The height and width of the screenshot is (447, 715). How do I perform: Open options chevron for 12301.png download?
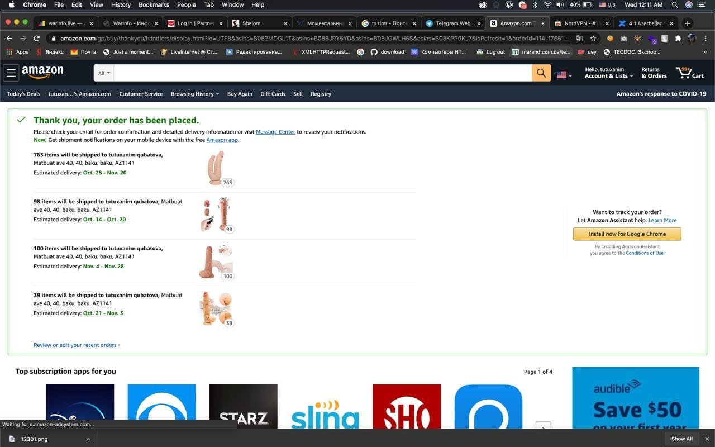88,439
